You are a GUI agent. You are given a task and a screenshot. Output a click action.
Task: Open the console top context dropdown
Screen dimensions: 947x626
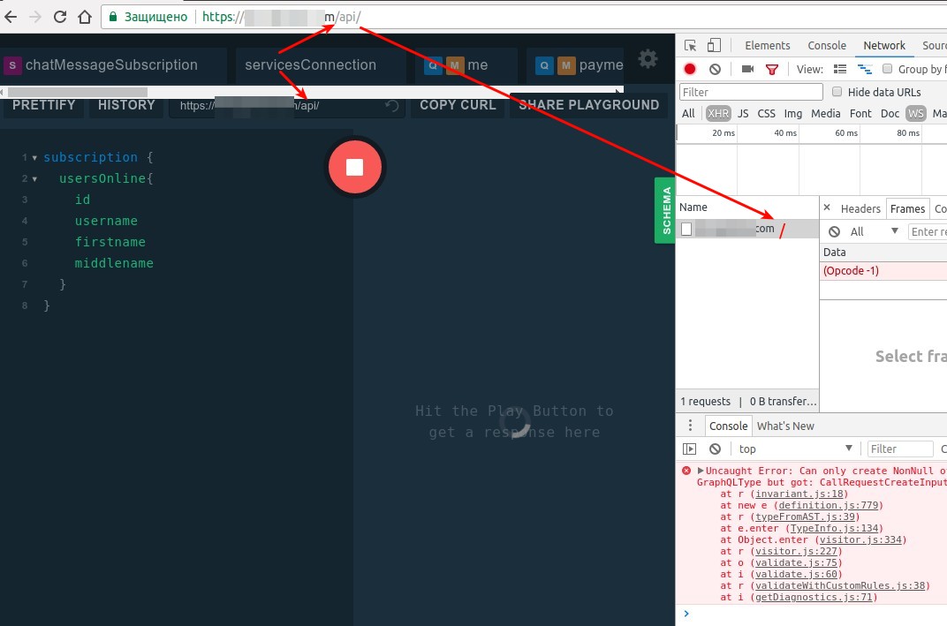[x=795, y=449]
